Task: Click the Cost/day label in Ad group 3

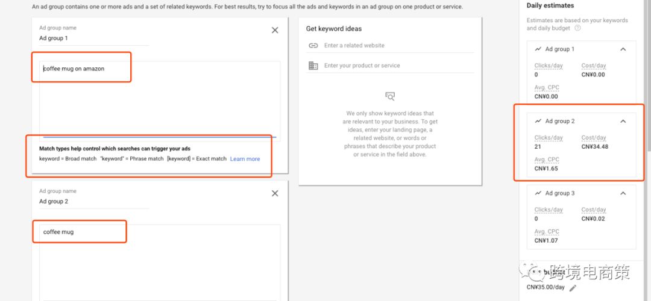Action: point(594,209)
